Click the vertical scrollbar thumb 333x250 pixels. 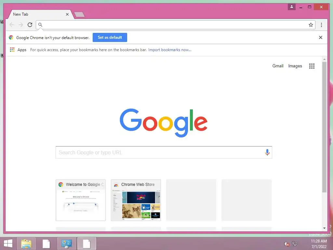324,127
